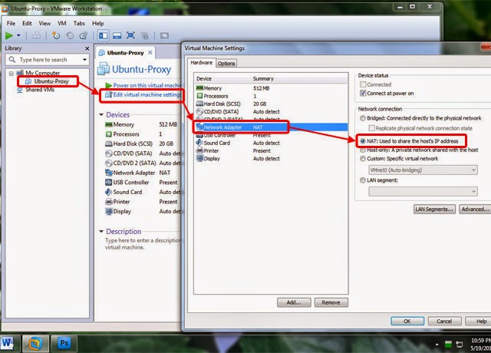This screenshot has width=491, height=353.
Task: Open the Help menu
Action: point(97,23)
